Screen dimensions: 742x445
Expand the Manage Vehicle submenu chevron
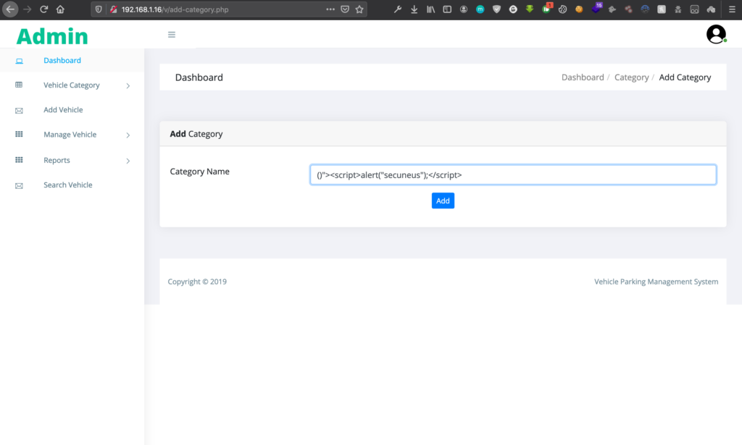coord(128,135)
